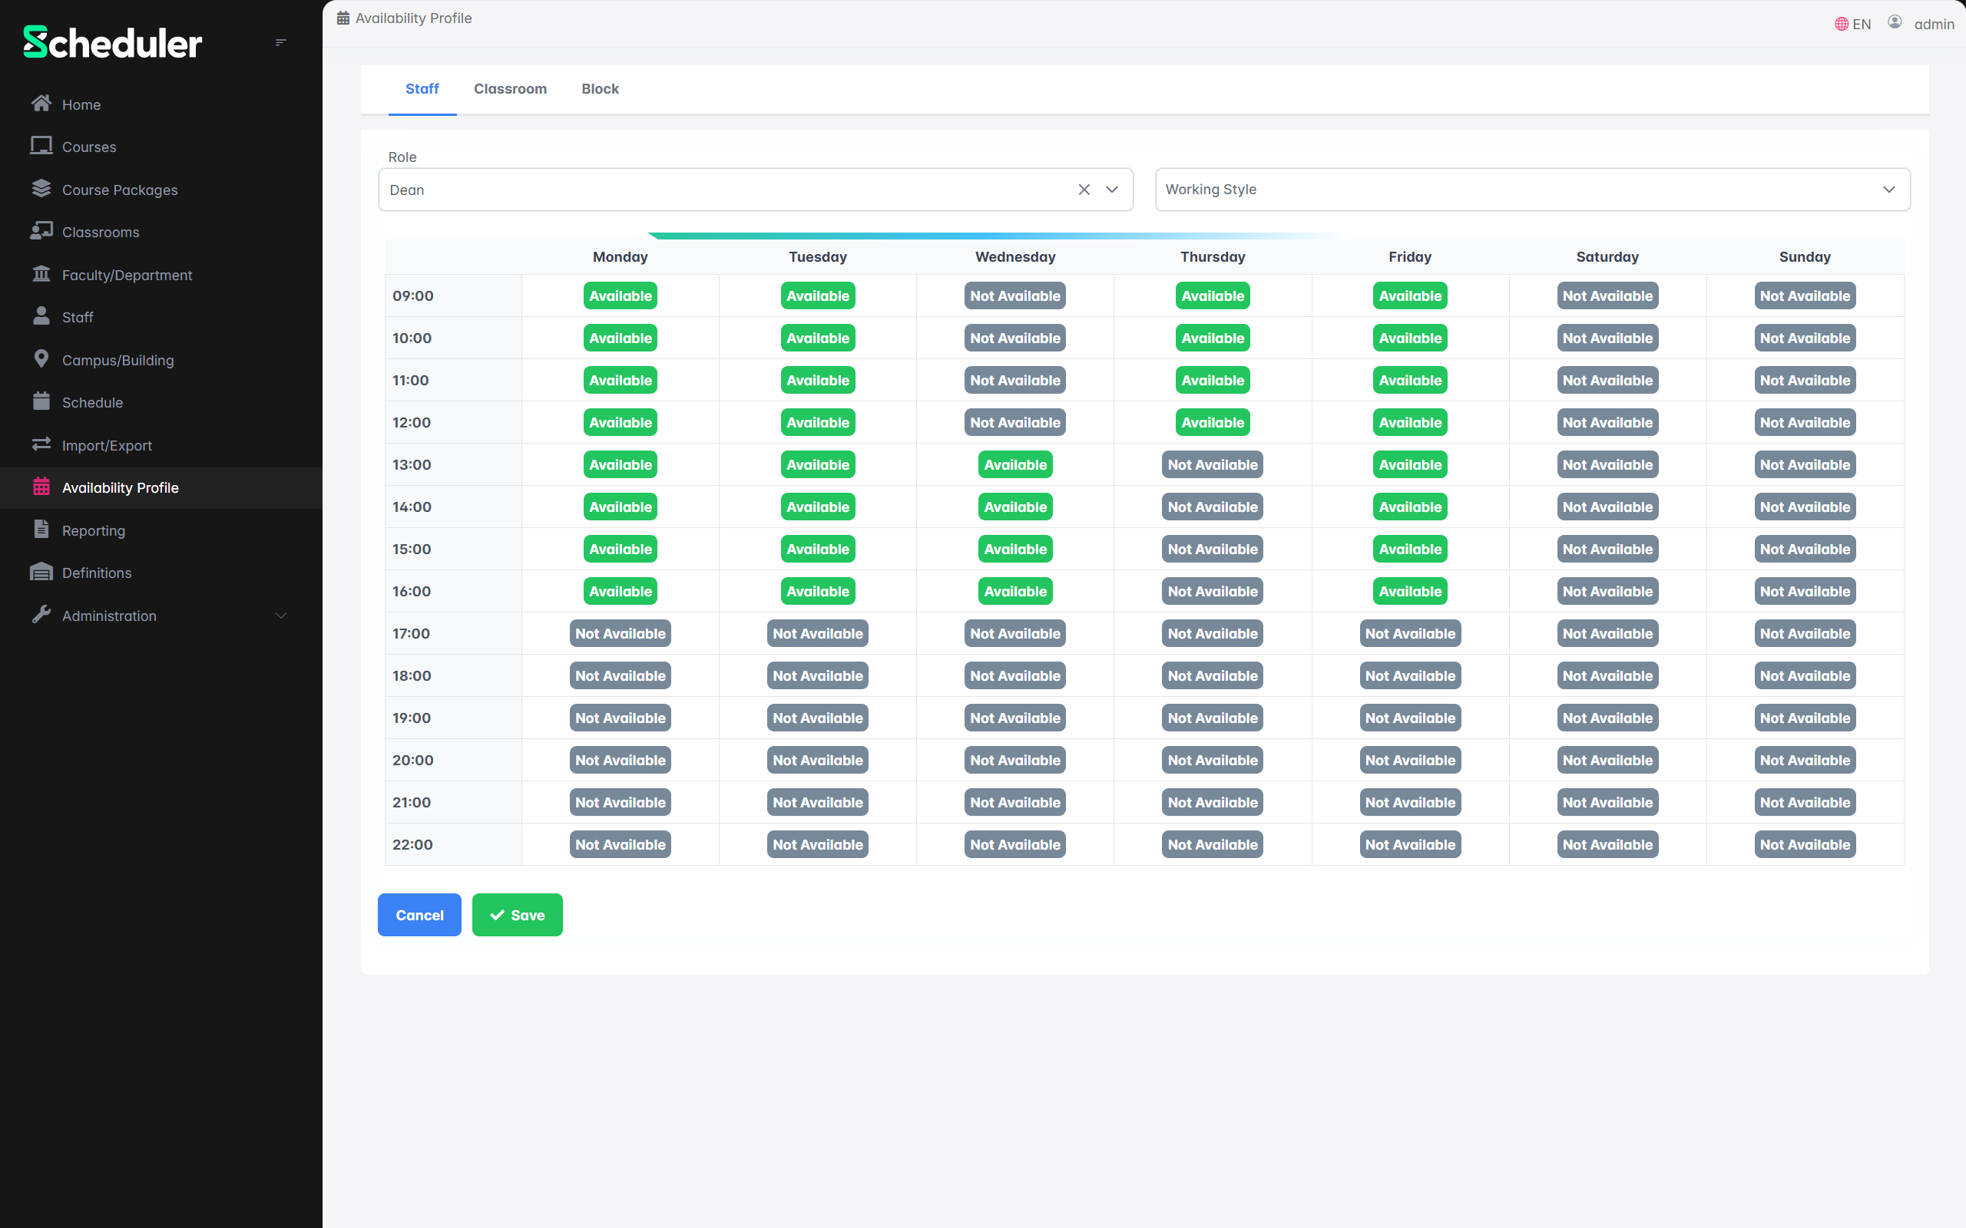Click the Reporting document icon
The image size is (1966, 1228).
pos(41,530)
